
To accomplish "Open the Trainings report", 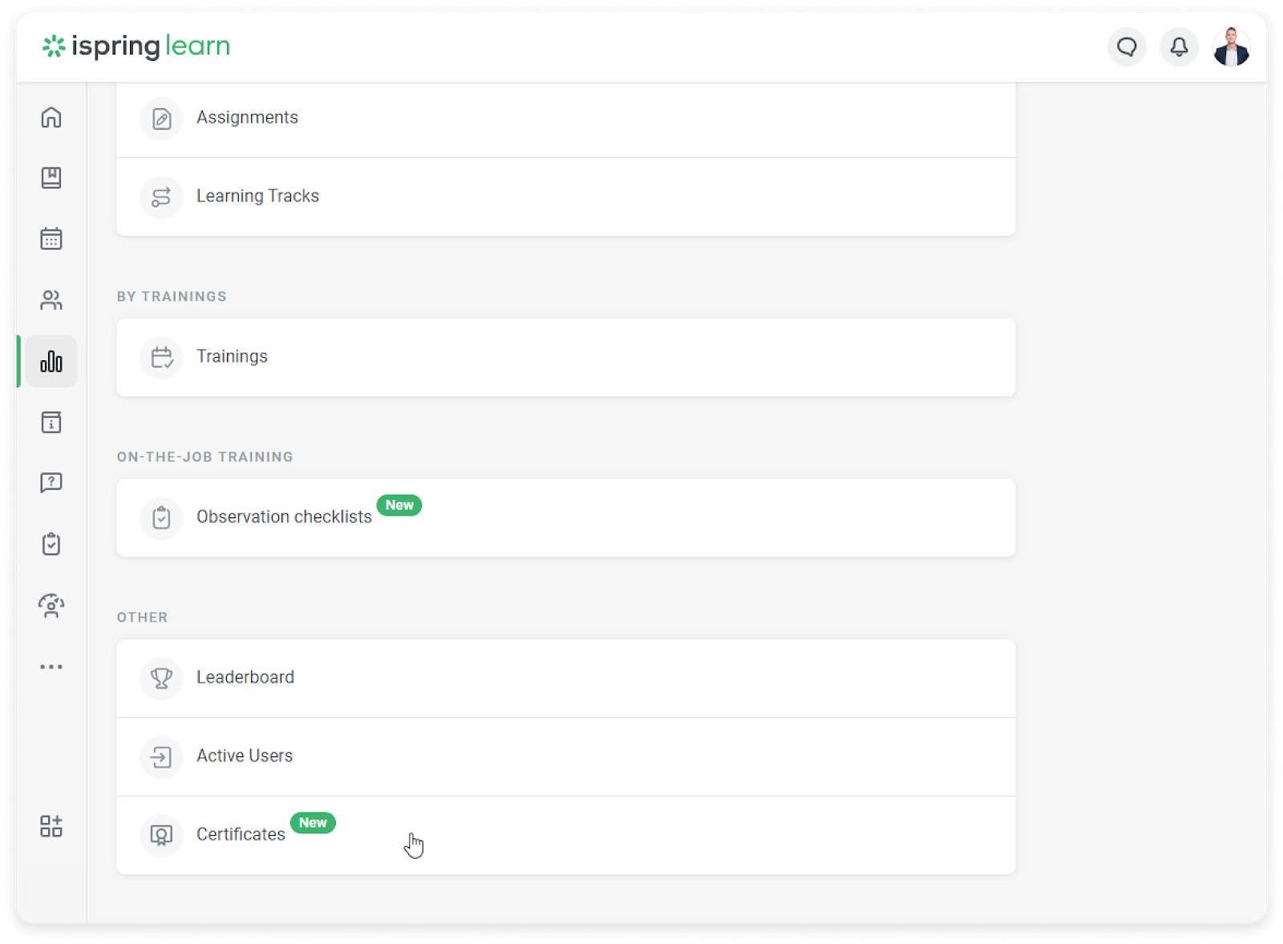I will click(232, 357).
